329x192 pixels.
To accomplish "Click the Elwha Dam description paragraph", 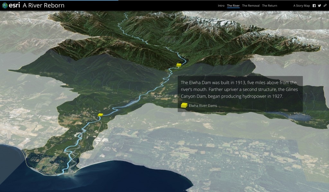I will point(239,89).
